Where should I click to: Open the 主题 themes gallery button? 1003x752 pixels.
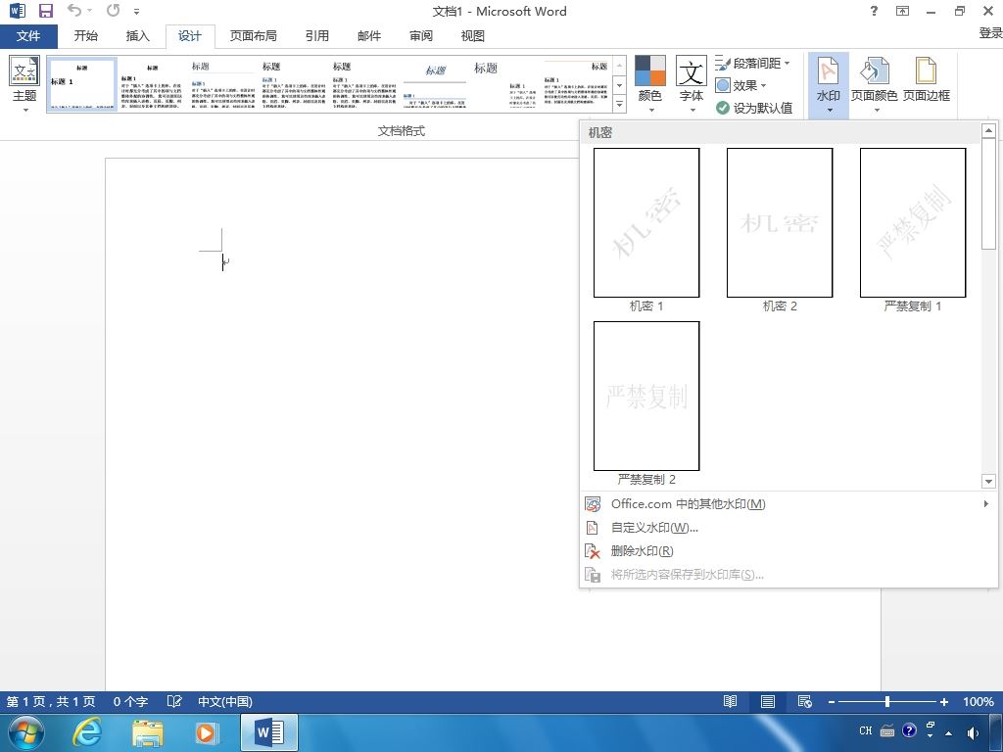pyautogui.click(x=24, y=84)
